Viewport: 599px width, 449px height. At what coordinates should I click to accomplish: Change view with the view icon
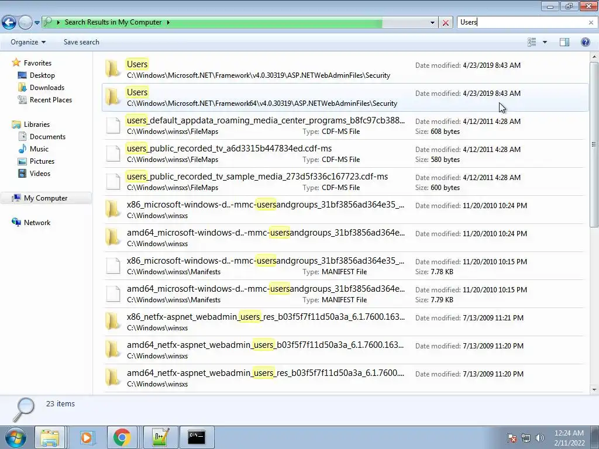(x=532, y=42)
